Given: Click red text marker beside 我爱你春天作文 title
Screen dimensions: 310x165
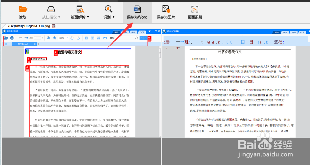Looking at the screenshot, I should pyautogui.click(x=55, y=53).
